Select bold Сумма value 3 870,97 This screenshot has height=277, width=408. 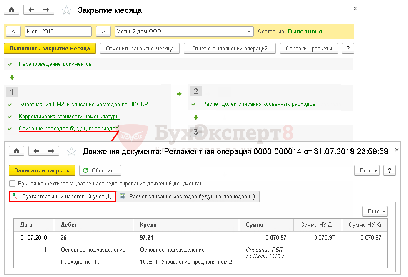coord(276,237)
